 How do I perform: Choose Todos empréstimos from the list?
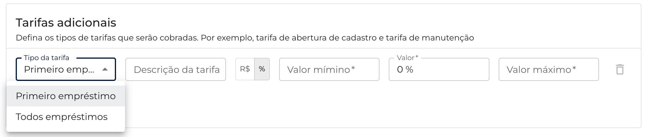pyautogui.click(x=62, y=117)
